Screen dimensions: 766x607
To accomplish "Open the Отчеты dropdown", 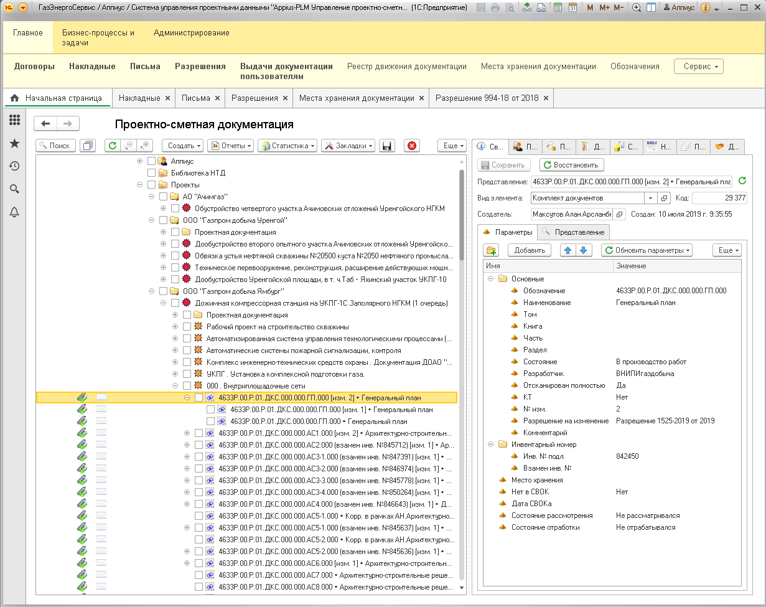I will point(230,146).
